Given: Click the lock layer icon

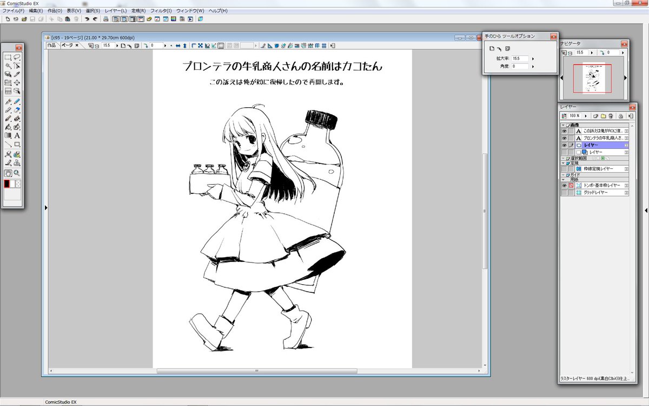Looking at the screenshot, I should click(621, 116).
